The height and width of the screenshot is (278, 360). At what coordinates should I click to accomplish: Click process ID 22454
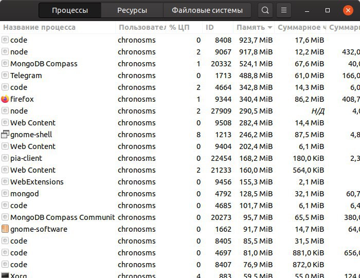point(221,158)
